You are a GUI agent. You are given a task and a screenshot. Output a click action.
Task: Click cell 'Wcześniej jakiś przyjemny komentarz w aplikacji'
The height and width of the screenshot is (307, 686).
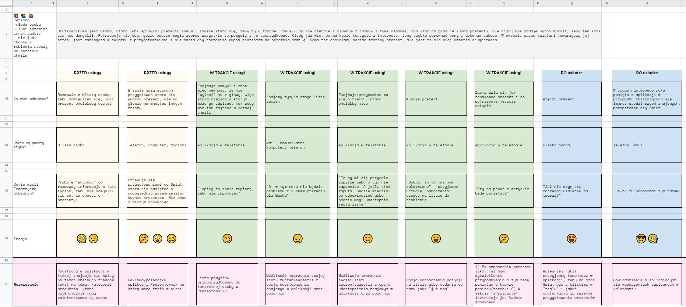click(x=571, y=284)
